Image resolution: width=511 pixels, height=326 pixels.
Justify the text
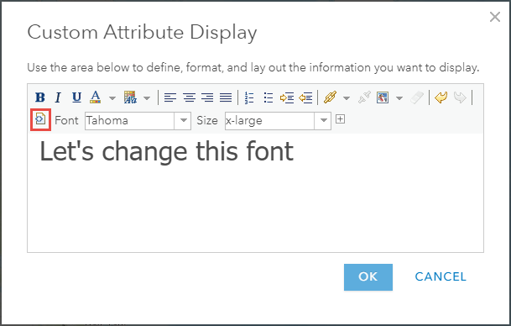tap(226, 97)
